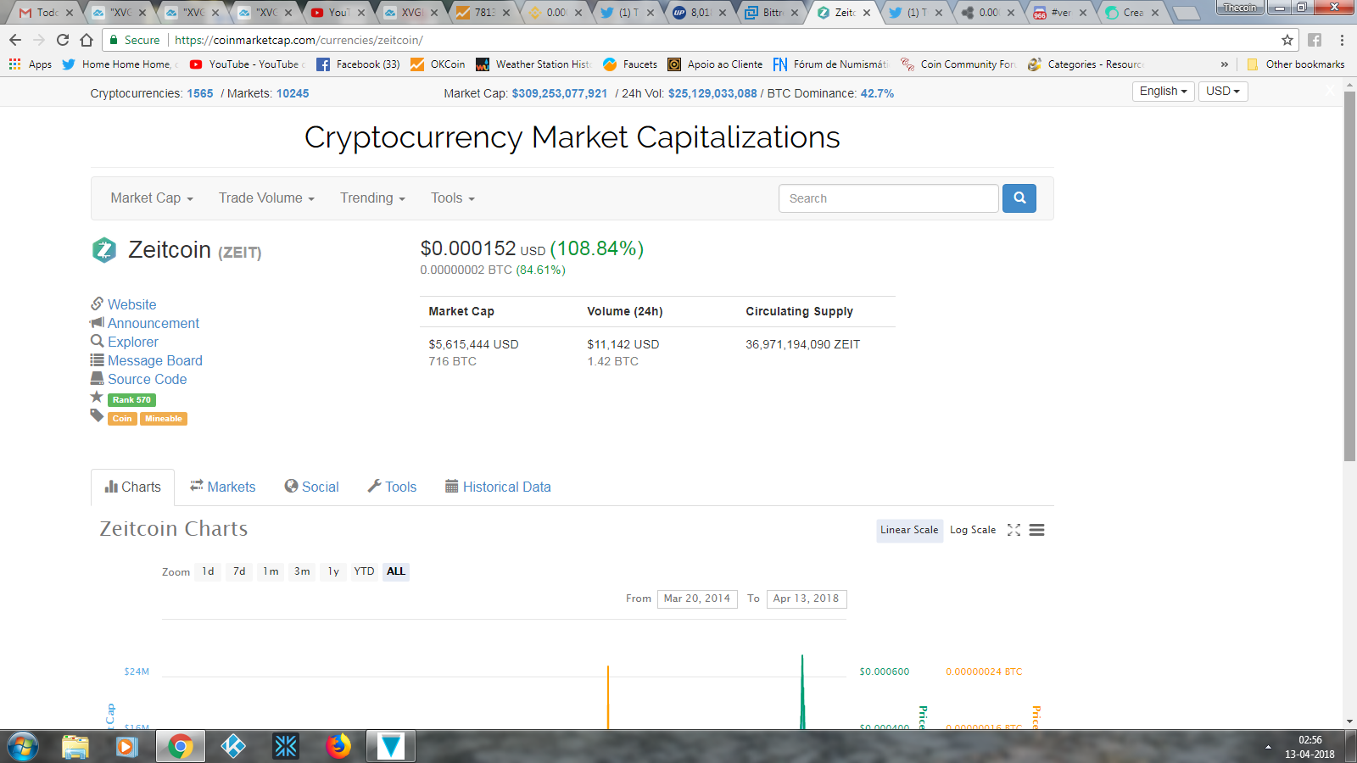The height and width of the screenshot is (763, 1357).
Task: Set chart zoom to 1d
Action: 208,571
